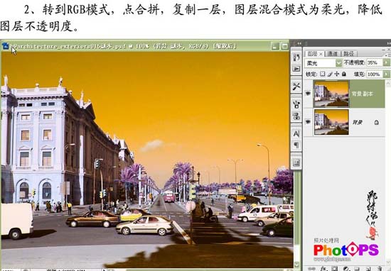Open the Clone Source panel icon
The image size is (391, 271).
[x=296, y=116]
